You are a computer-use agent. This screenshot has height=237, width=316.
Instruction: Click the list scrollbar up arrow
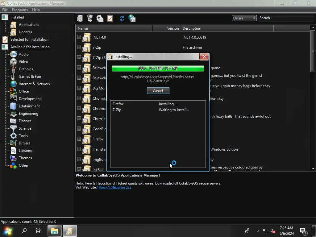click(313, 27)
